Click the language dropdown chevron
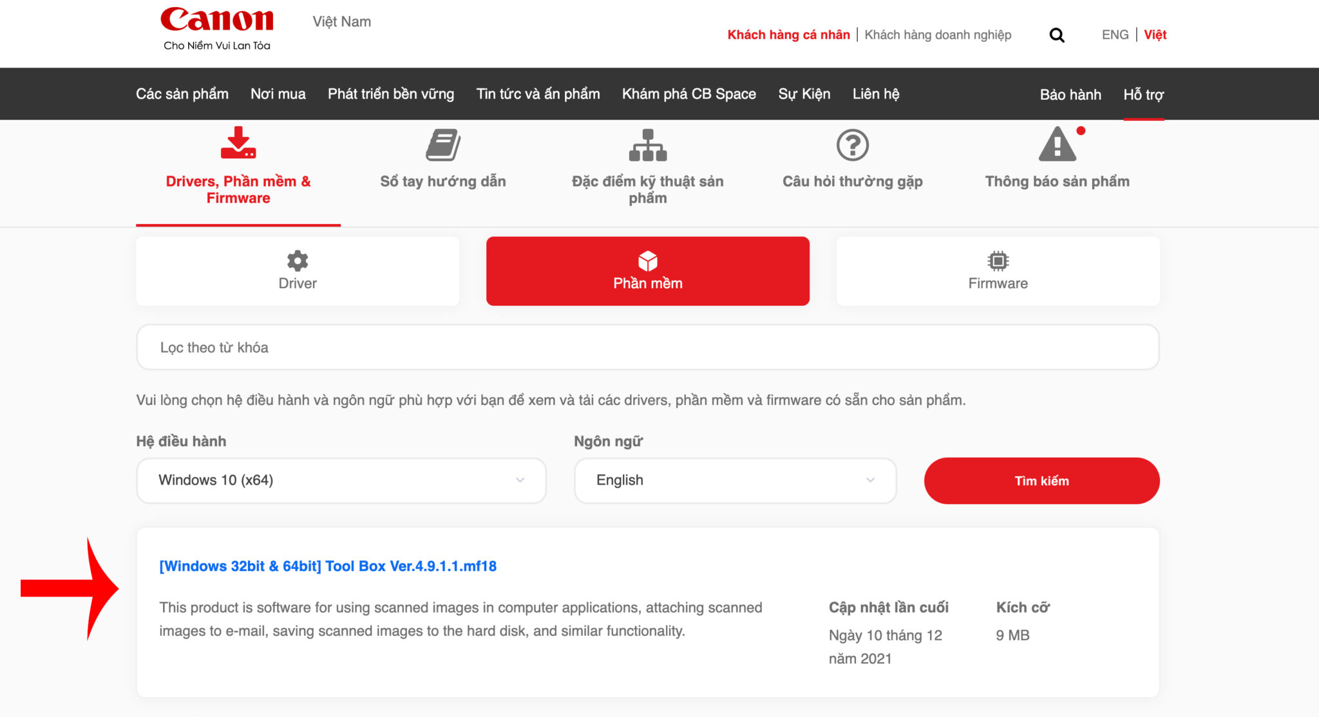 tap(871, 480)
